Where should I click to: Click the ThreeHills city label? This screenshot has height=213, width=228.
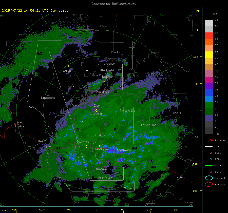[127, 111]
